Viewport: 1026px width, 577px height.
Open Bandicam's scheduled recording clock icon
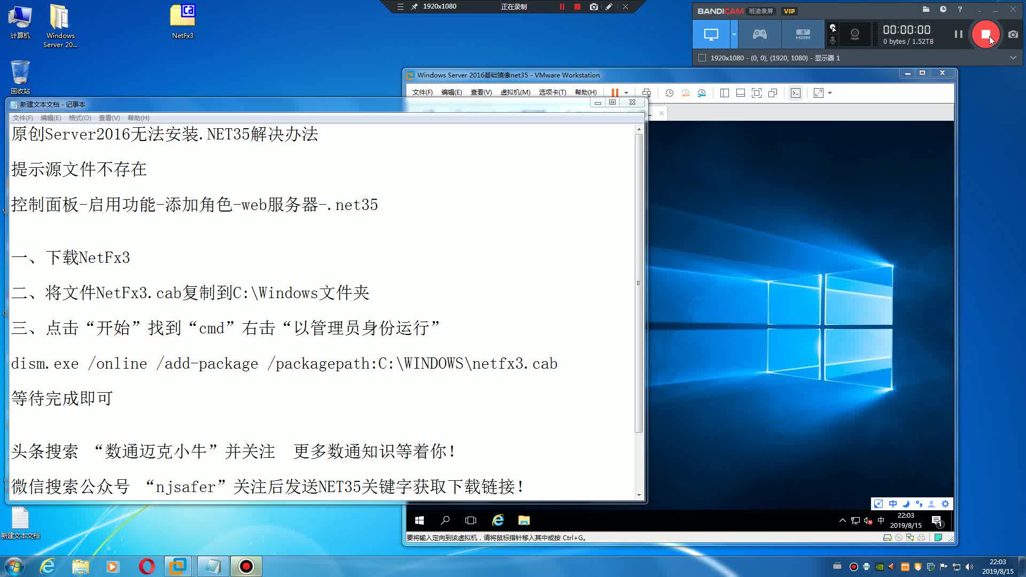click(943, 9)
